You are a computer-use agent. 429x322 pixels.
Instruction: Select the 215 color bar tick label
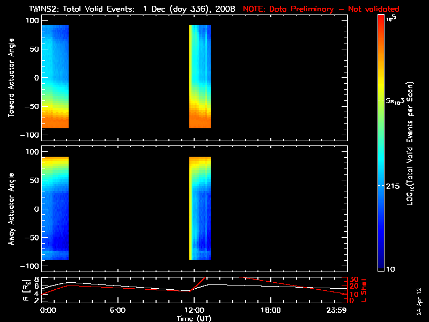[394, 185]
